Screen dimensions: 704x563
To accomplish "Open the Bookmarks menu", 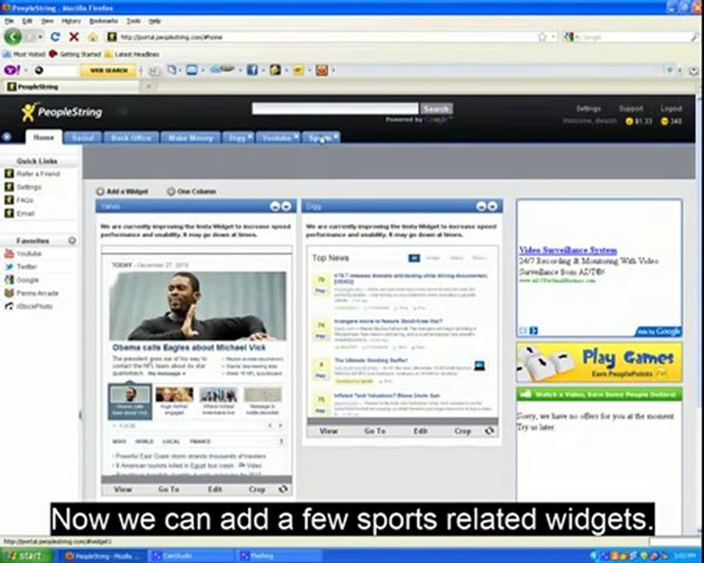I will 103,21.
